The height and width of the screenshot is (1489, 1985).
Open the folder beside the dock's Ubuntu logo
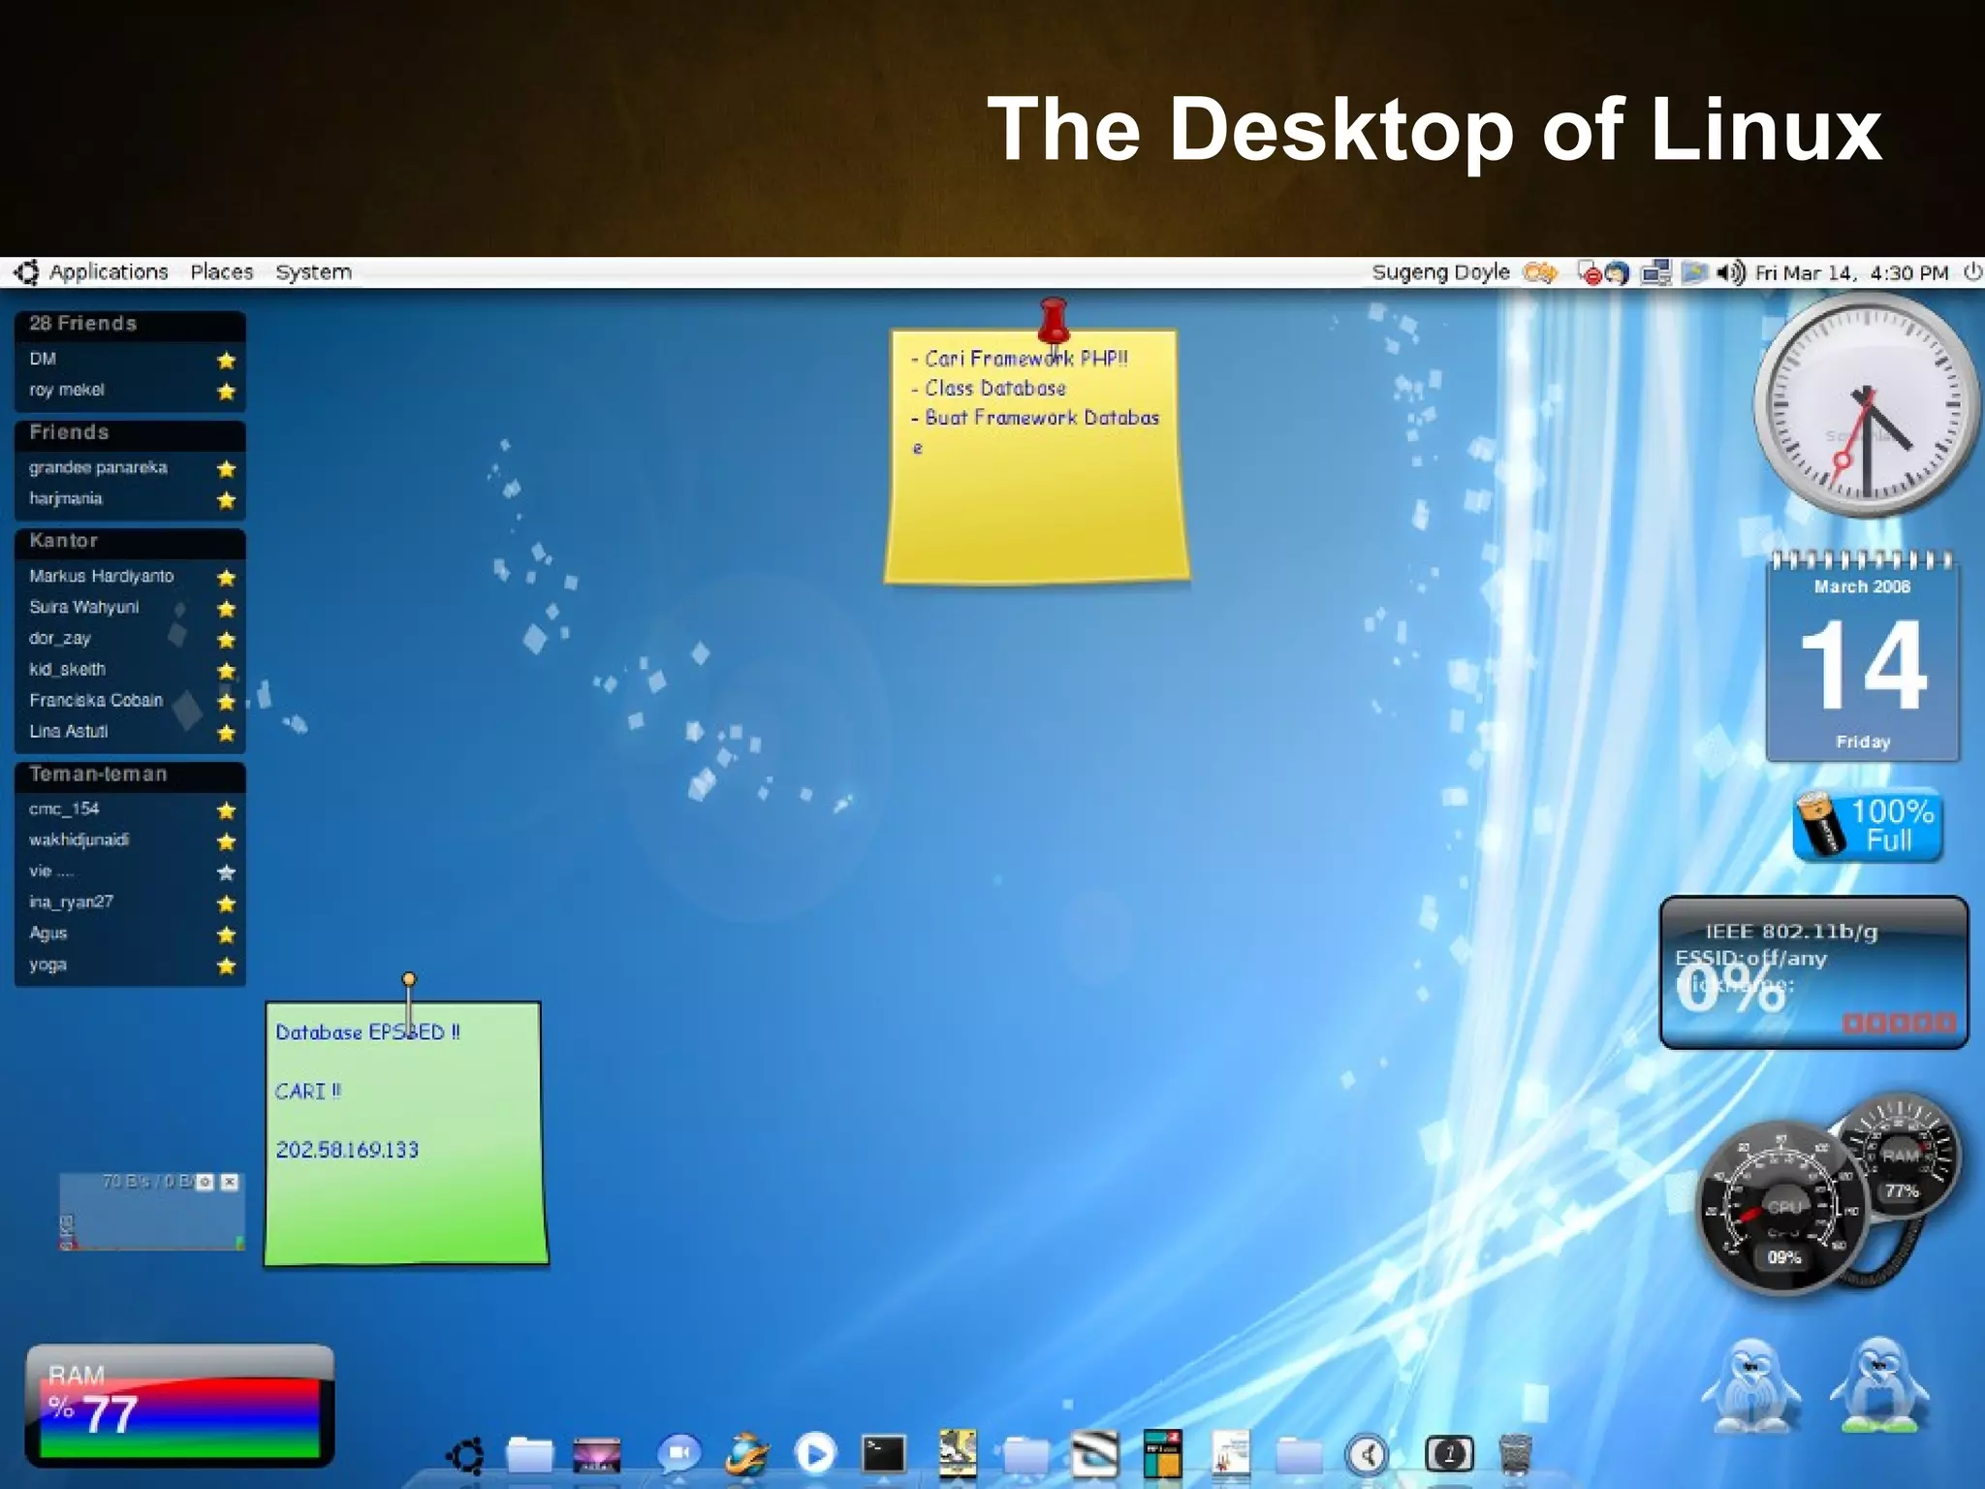coord(530,1455)
